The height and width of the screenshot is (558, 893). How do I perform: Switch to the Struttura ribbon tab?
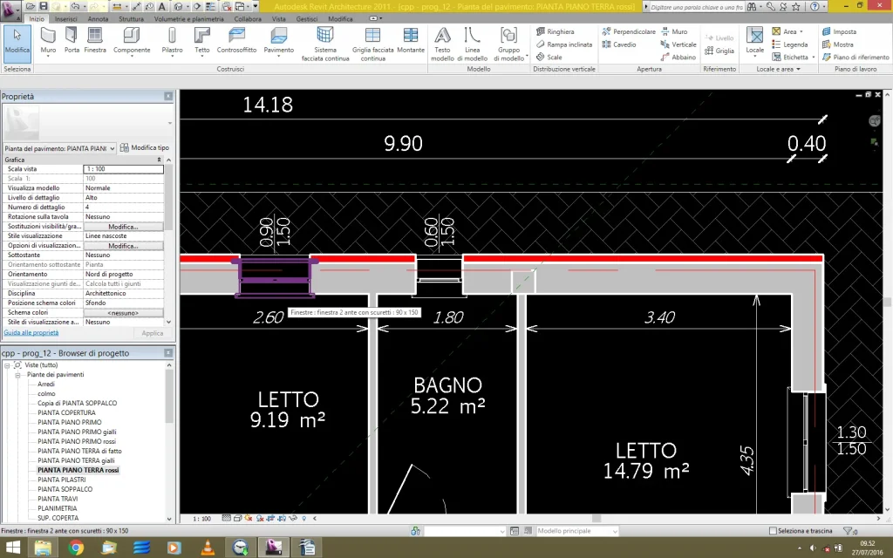point(131,19)
